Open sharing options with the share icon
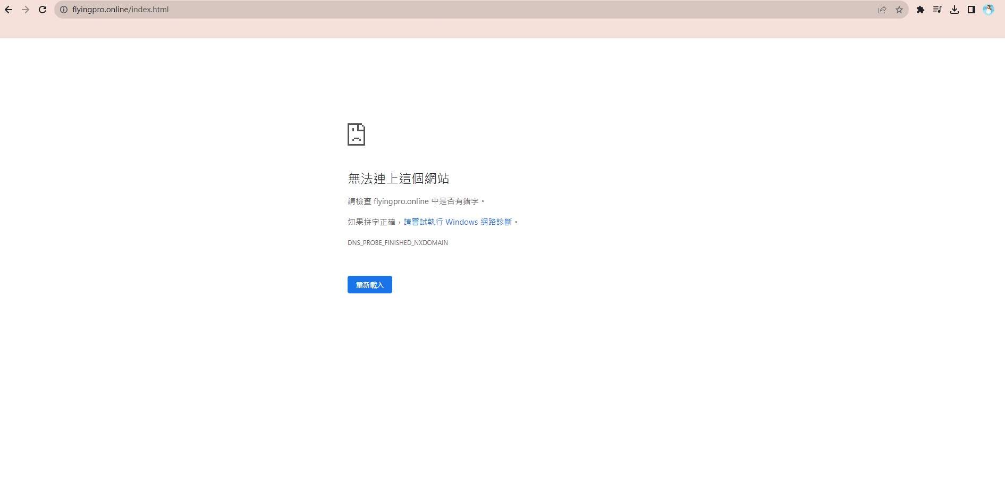This screenshot has width=1005, height=490. click(882, 9)
